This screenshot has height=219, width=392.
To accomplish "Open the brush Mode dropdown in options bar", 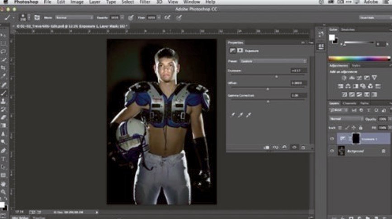I will [74, 18].
